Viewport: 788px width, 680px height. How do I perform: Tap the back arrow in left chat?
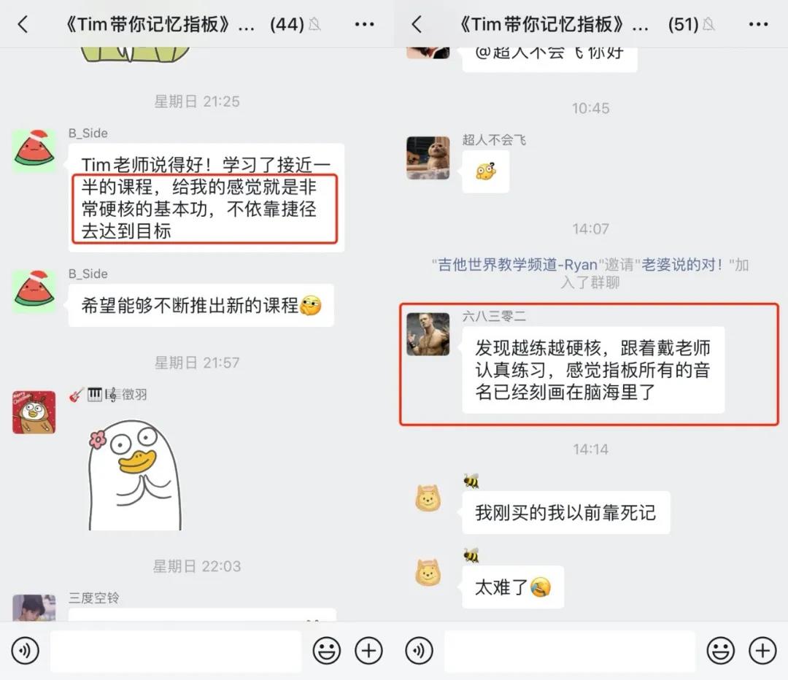[x=23, y=24]
